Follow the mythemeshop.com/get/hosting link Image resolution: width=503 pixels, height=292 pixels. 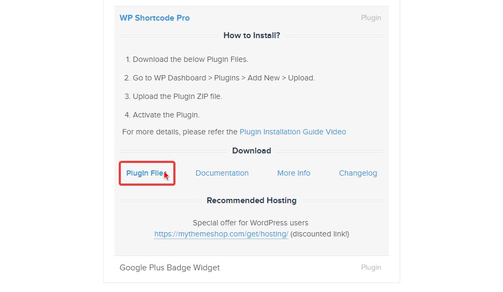pos(221,234)
